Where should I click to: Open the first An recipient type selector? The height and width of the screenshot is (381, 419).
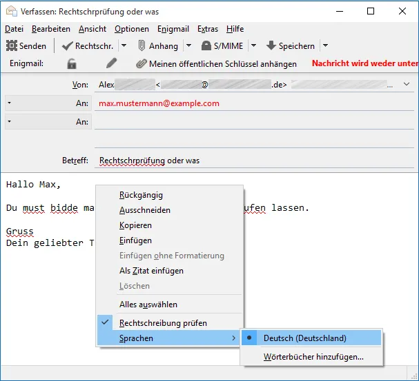(10, 103)
